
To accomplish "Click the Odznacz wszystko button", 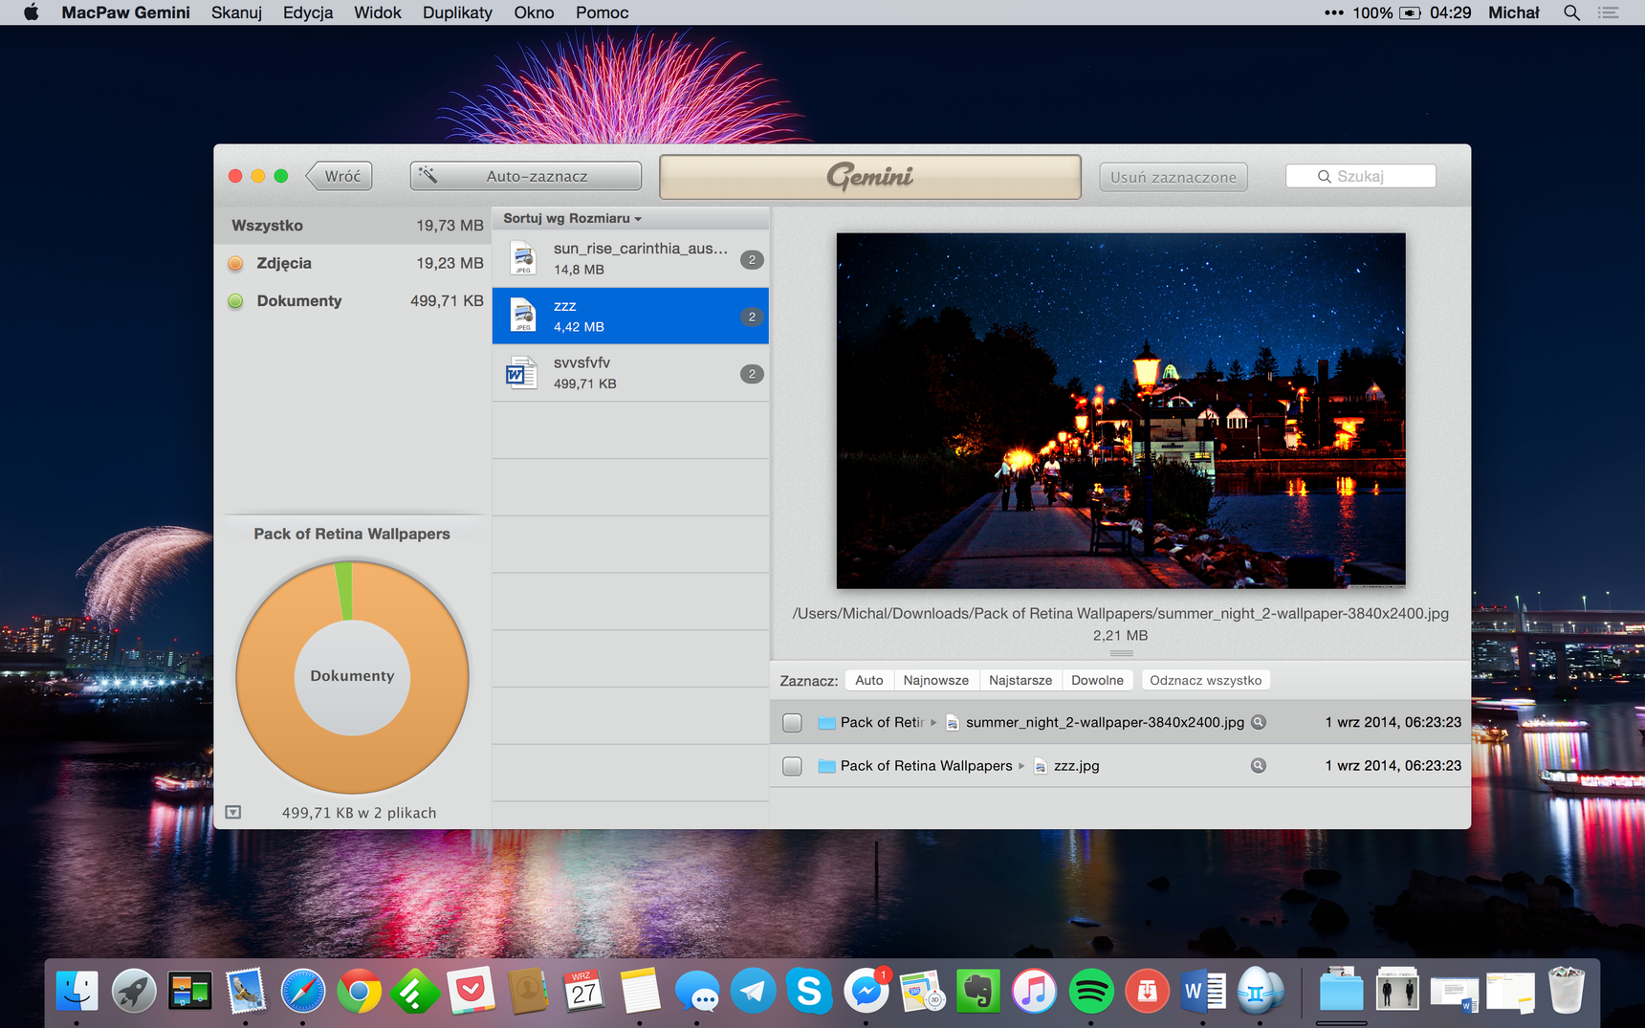I will click(1205, 680).
